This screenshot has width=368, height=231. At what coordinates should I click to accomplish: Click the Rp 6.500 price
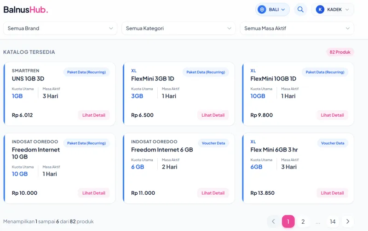tap(142, 115)
